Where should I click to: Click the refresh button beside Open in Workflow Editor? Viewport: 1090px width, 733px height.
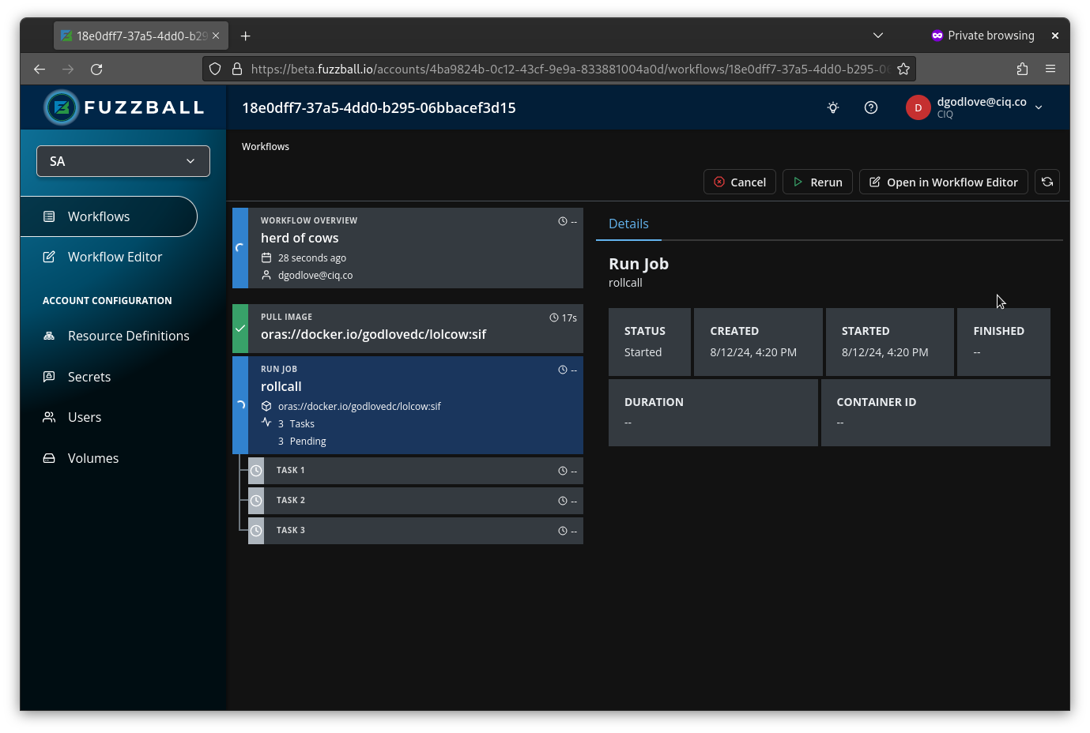pyautogui.click(x=1047, y=182)
